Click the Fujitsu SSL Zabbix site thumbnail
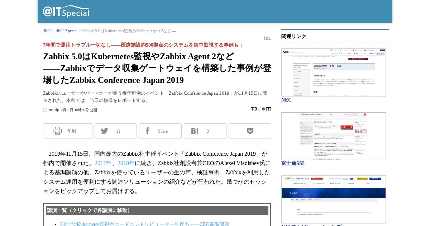 pyautogui.click(x=334, y=136)
